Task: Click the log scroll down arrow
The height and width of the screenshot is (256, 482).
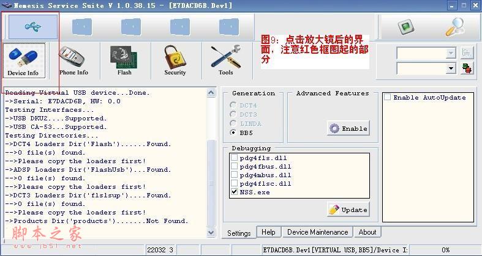Action: click(211, 232)
